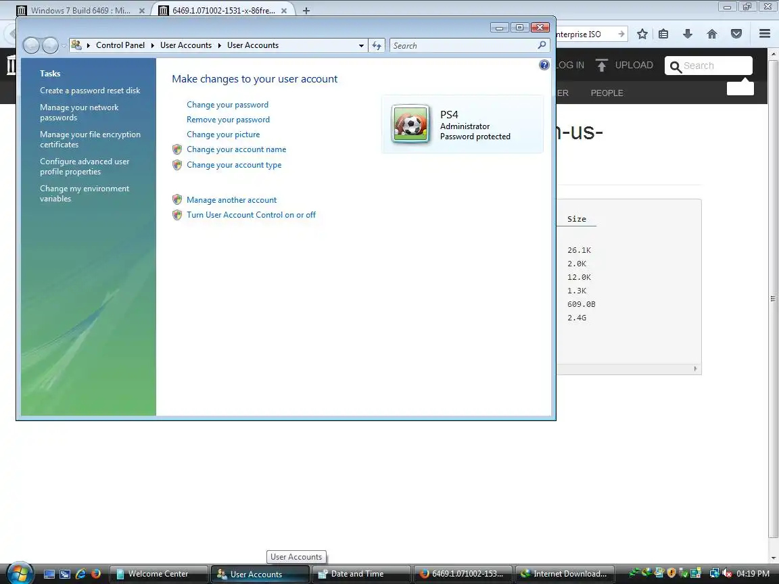The image size is (779, 584).
Task: Click the blue help question mark icon
Action: 544,65
